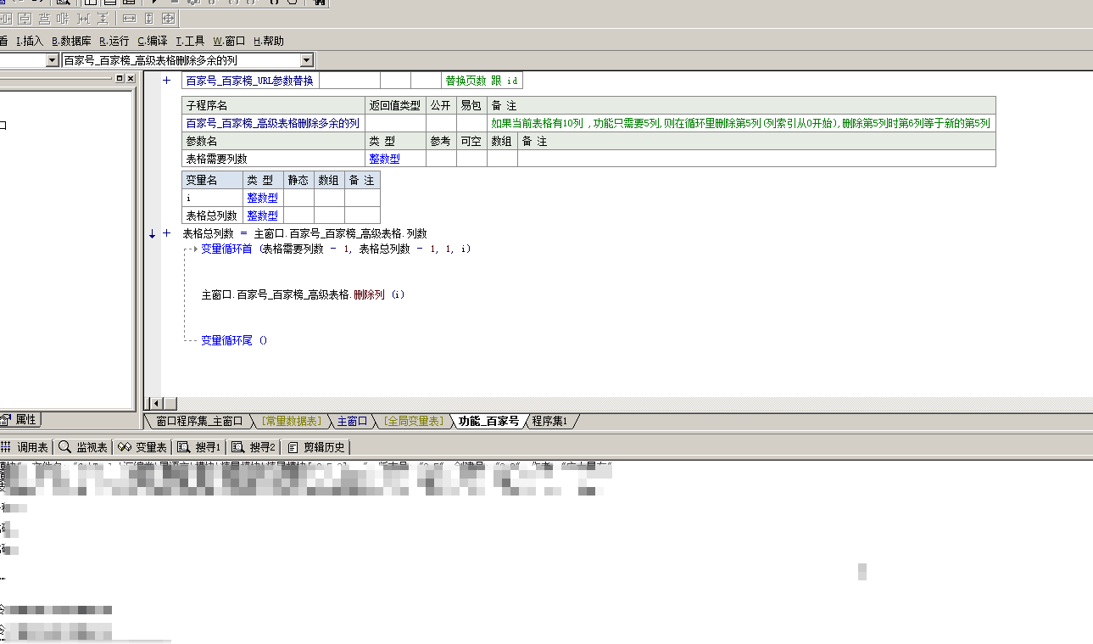The height and width of the screenshot is (644, 1093).
Task: Open the H.帮助 menu
Action: tap(269, 41)
